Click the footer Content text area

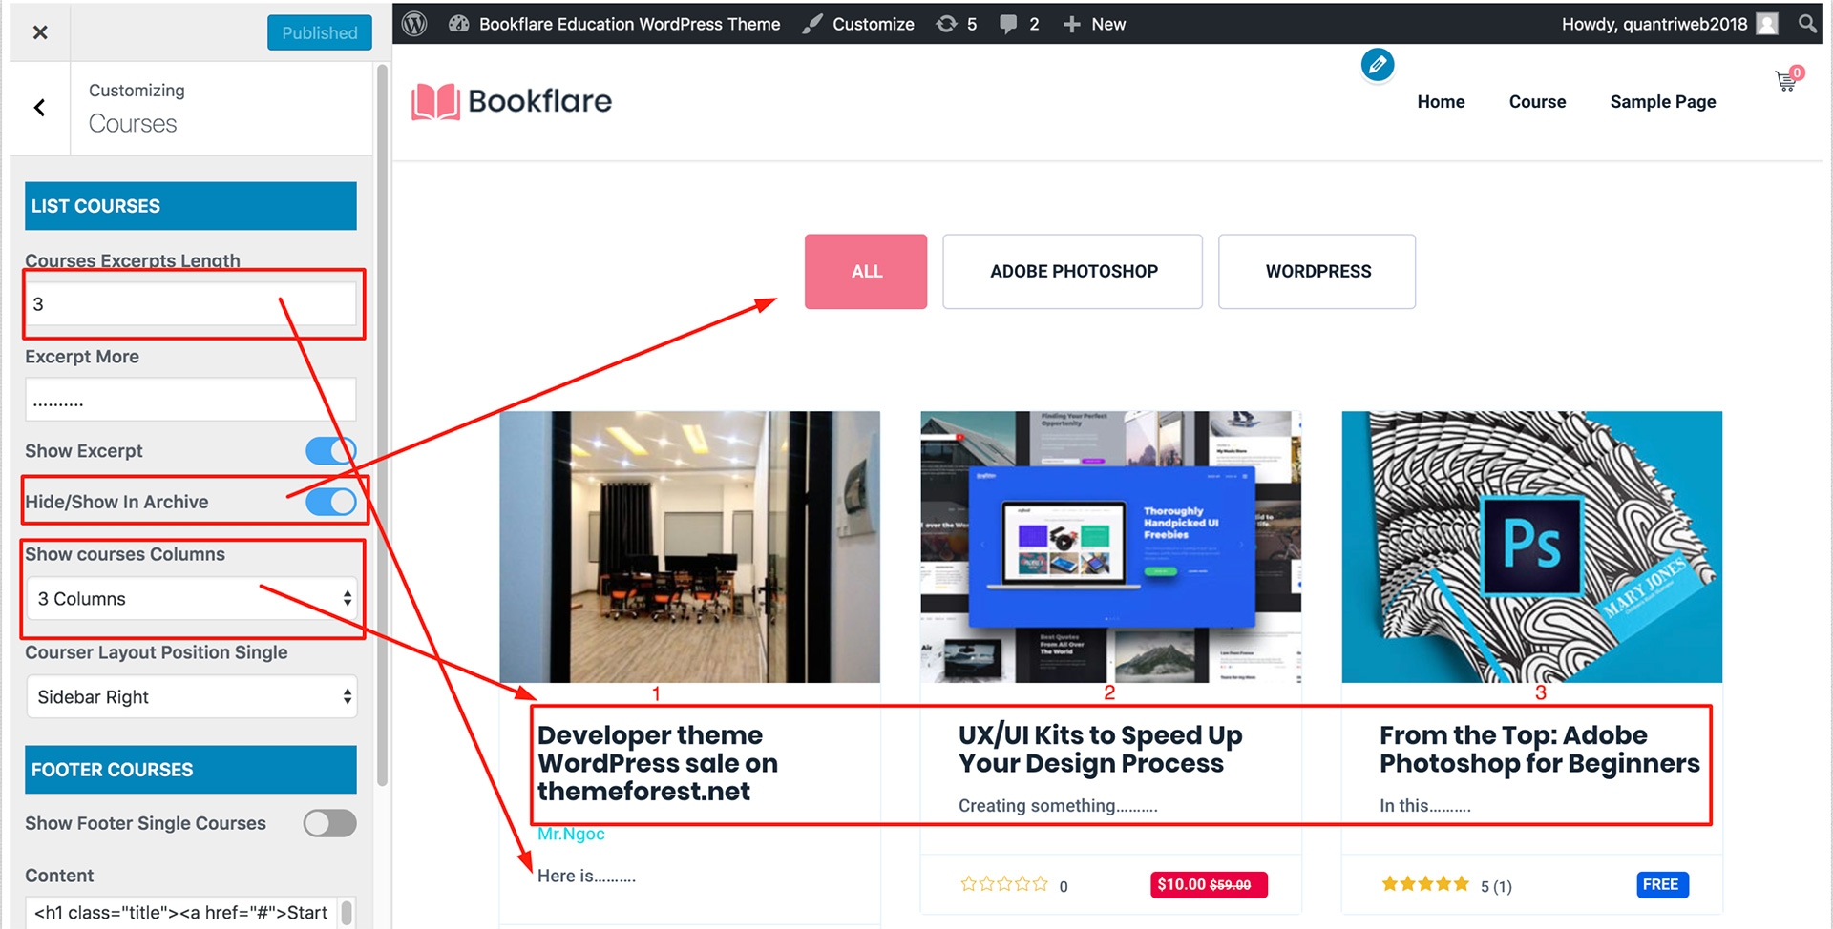pyautogui.click(x=191, y=913)
